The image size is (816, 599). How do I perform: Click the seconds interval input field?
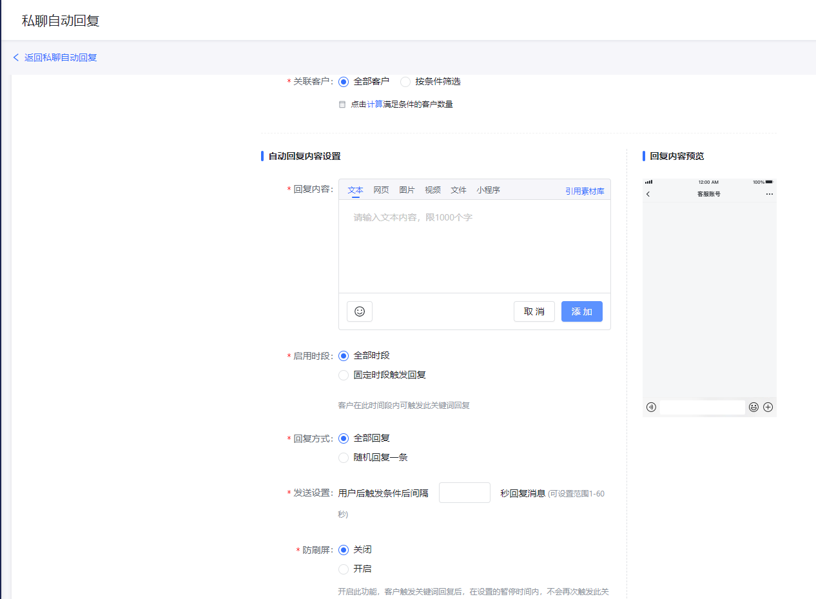coord(464,493)
